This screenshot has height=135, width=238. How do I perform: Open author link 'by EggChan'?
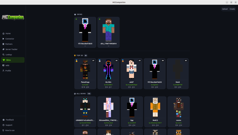click(x=155, y=85)
